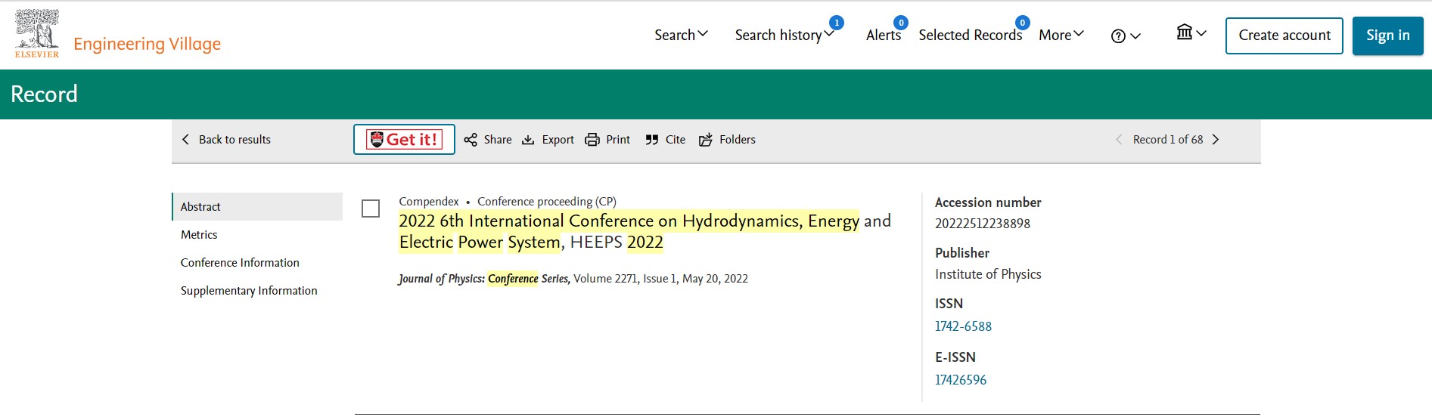Click the Share icon
Screen dimensions: 1432x417
471,140
